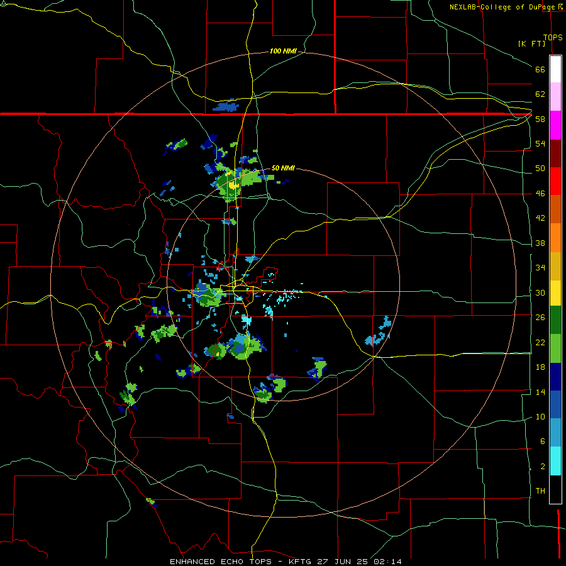Click the 'ENHANCED ECHO TOPS' caption text

click(x=221, y=562)
